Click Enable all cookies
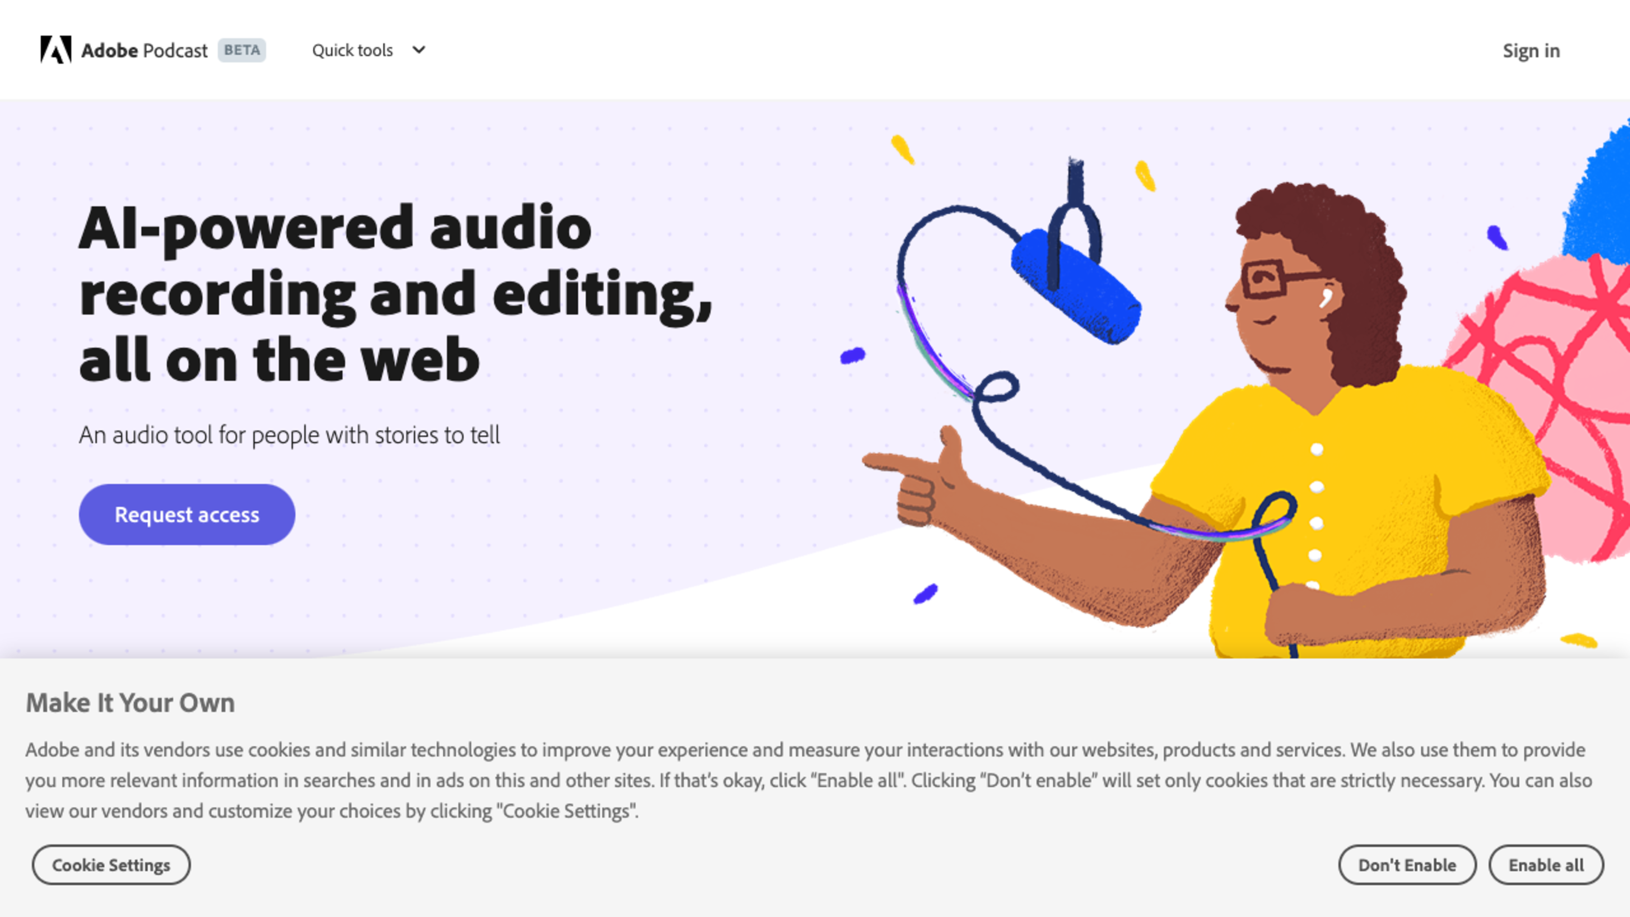 pyautogui.click(x=1546, y=865)
